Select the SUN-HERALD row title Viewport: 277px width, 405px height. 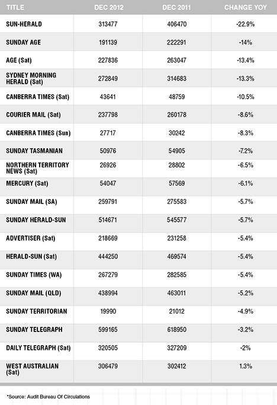coord(24,24)
